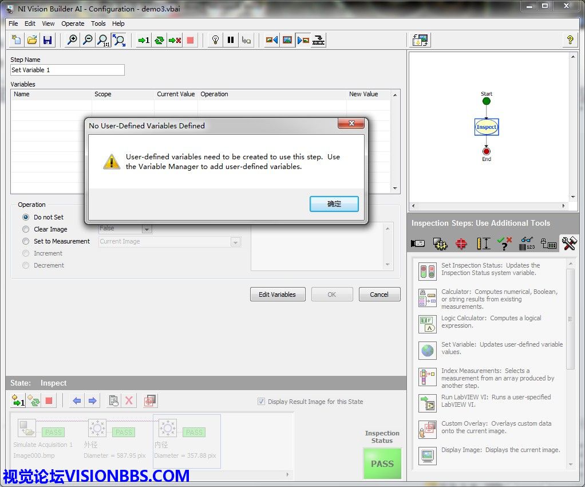Click the next step blue right arrow
Image resolution: width=585 pixels, height=487 pixels.
click(93, 401)
